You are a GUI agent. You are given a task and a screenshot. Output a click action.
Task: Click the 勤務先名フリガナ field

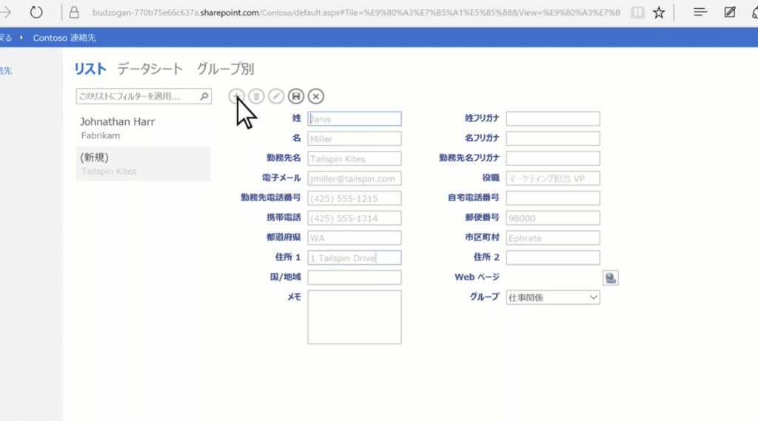tap(552, 158)
